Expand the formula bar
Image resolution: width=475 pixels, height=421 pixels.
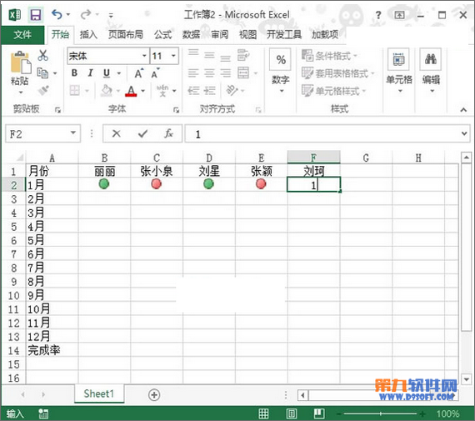click(x=464, y=133)
